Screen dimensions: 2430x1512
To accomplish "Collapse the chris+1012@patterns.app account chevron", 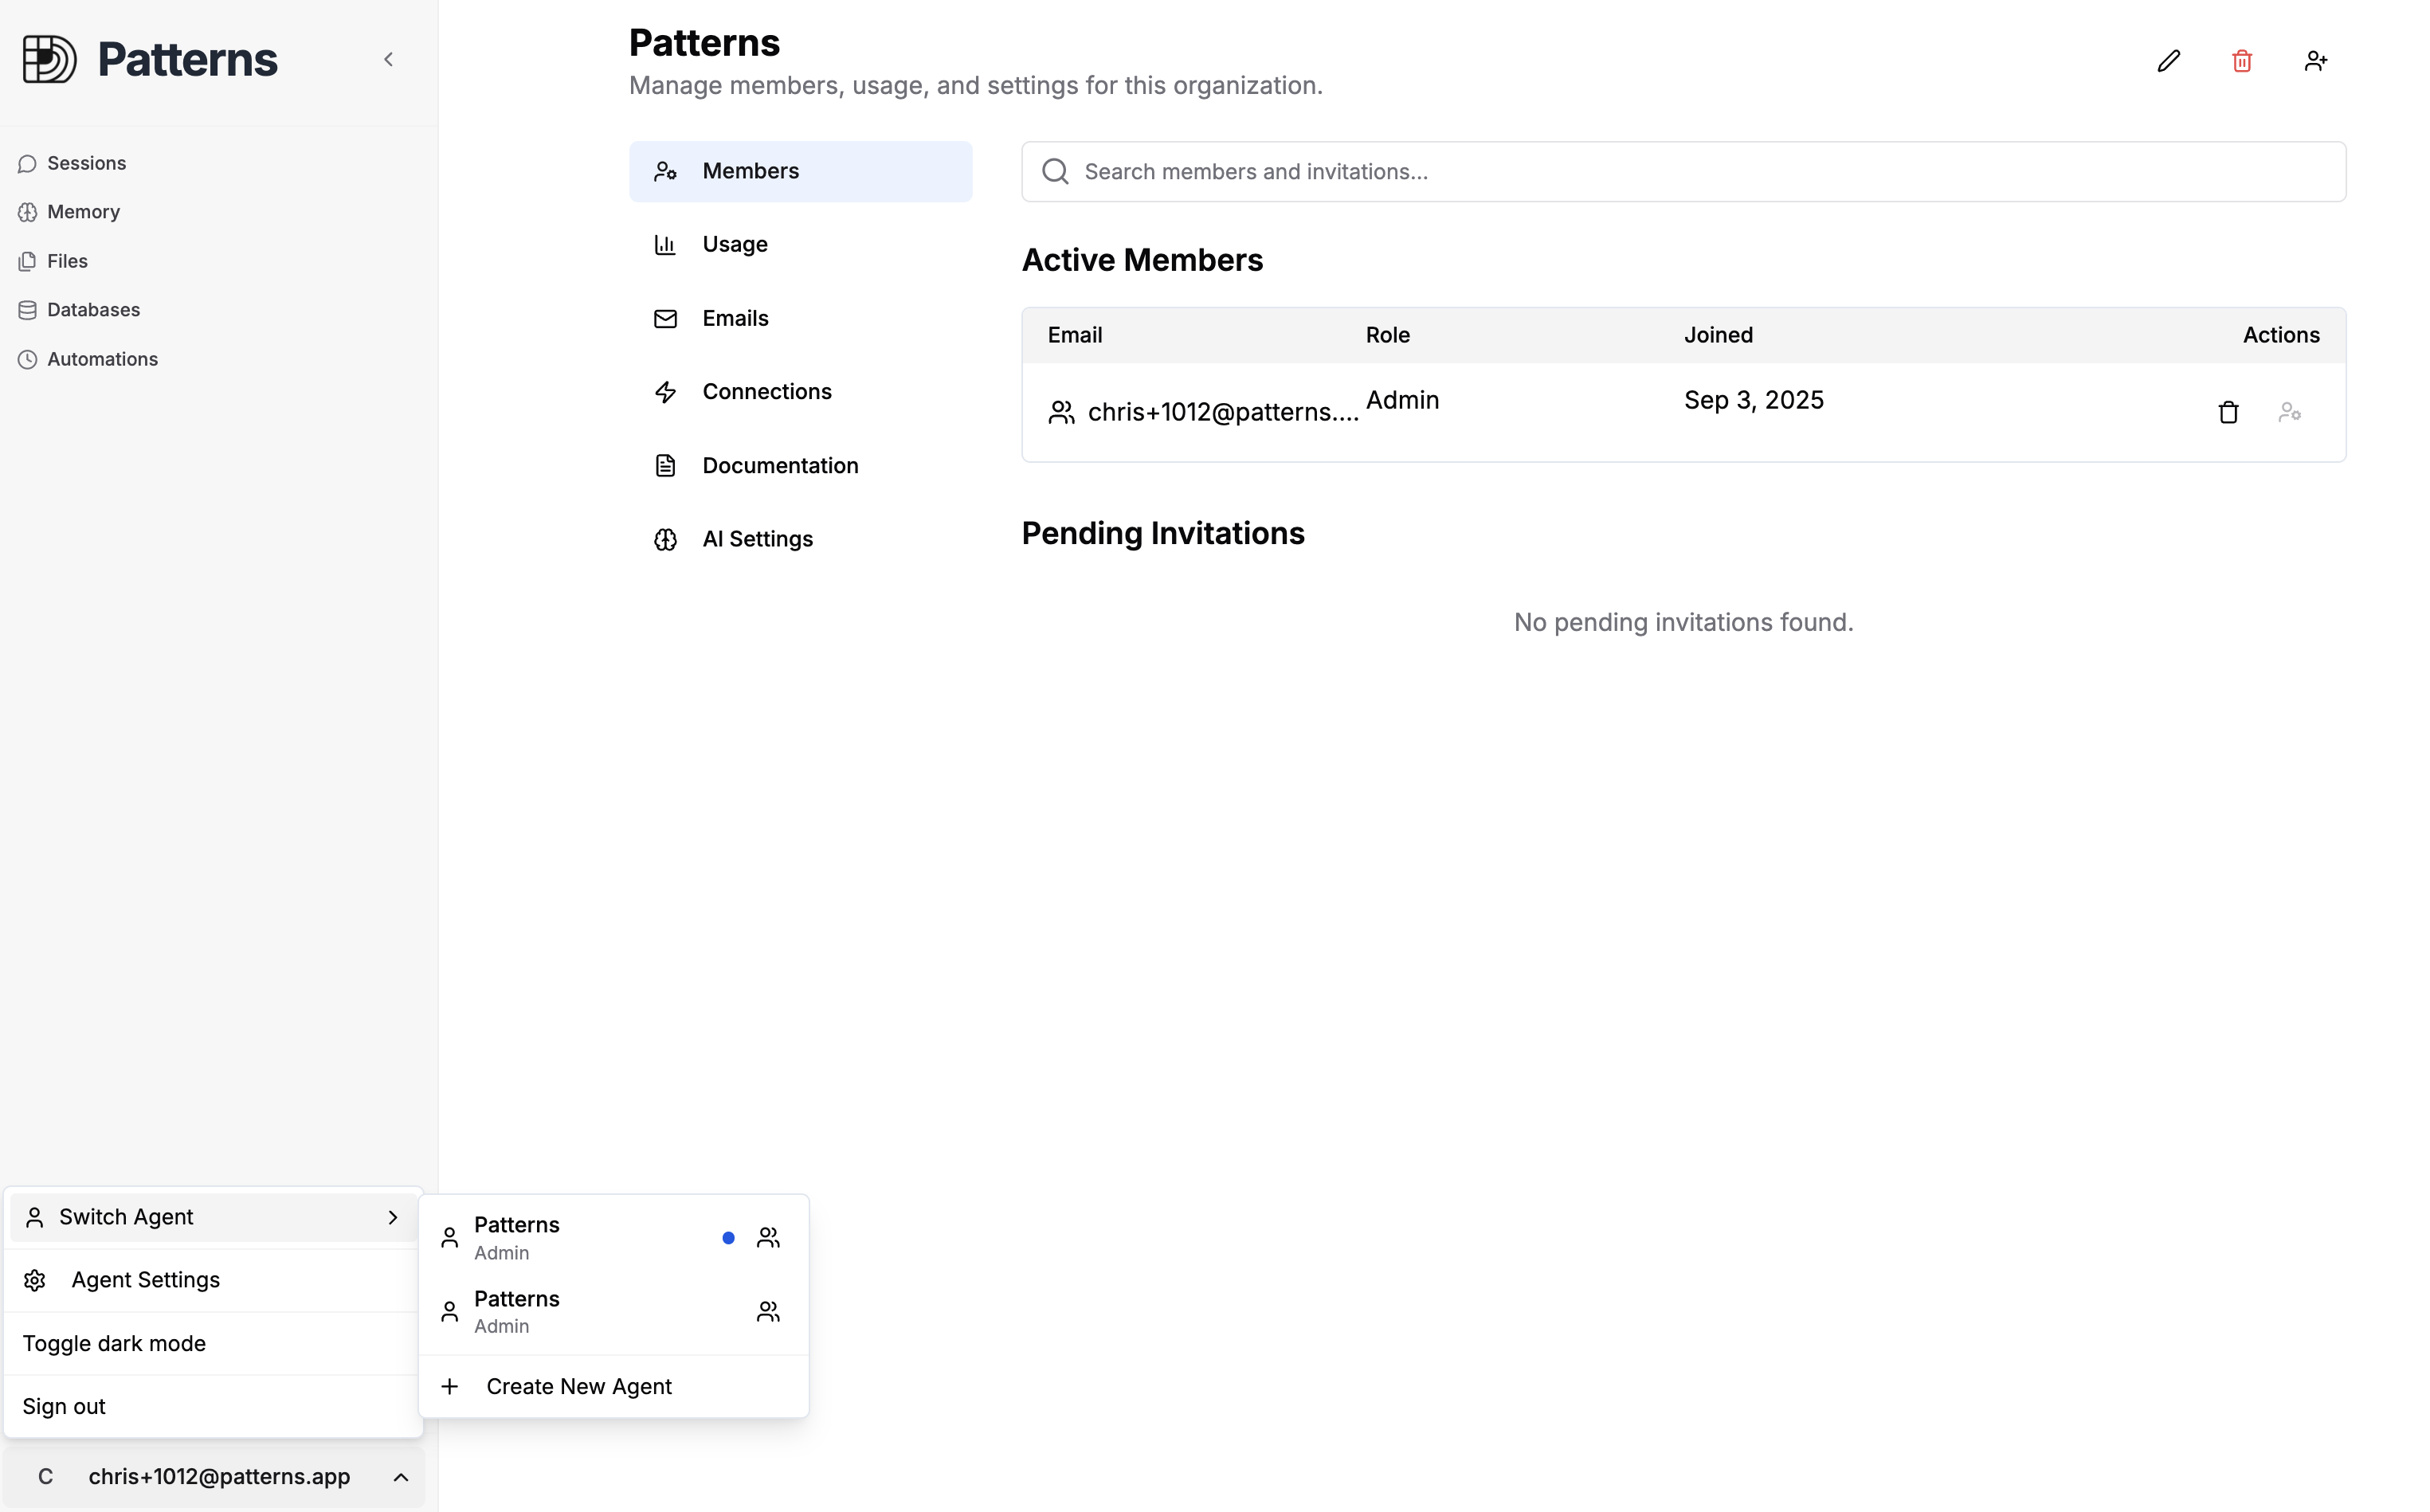I will coord(400,1476).
